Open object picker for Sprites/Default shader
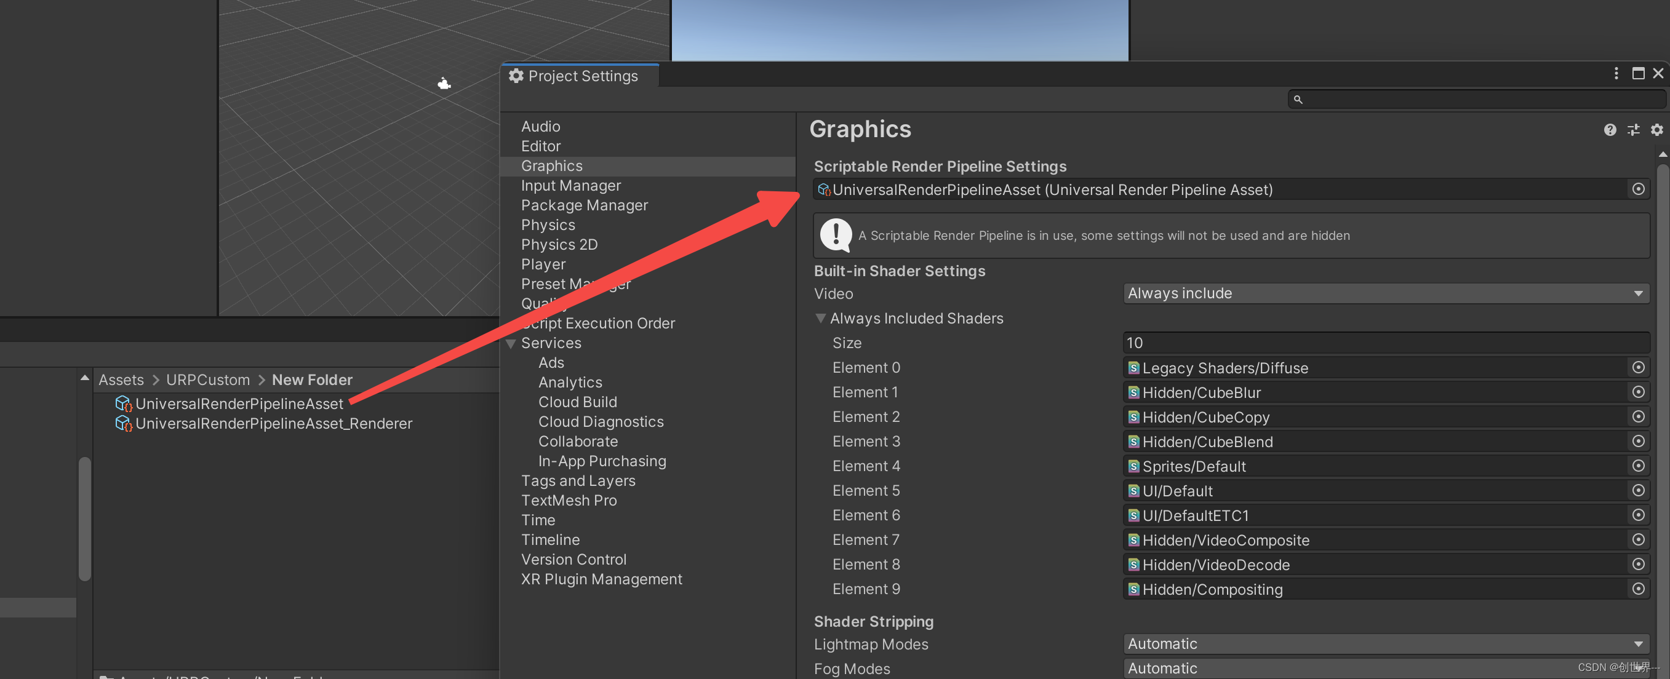The image size is (1670, 679). pyautogui.click(x=1639, y=466)
